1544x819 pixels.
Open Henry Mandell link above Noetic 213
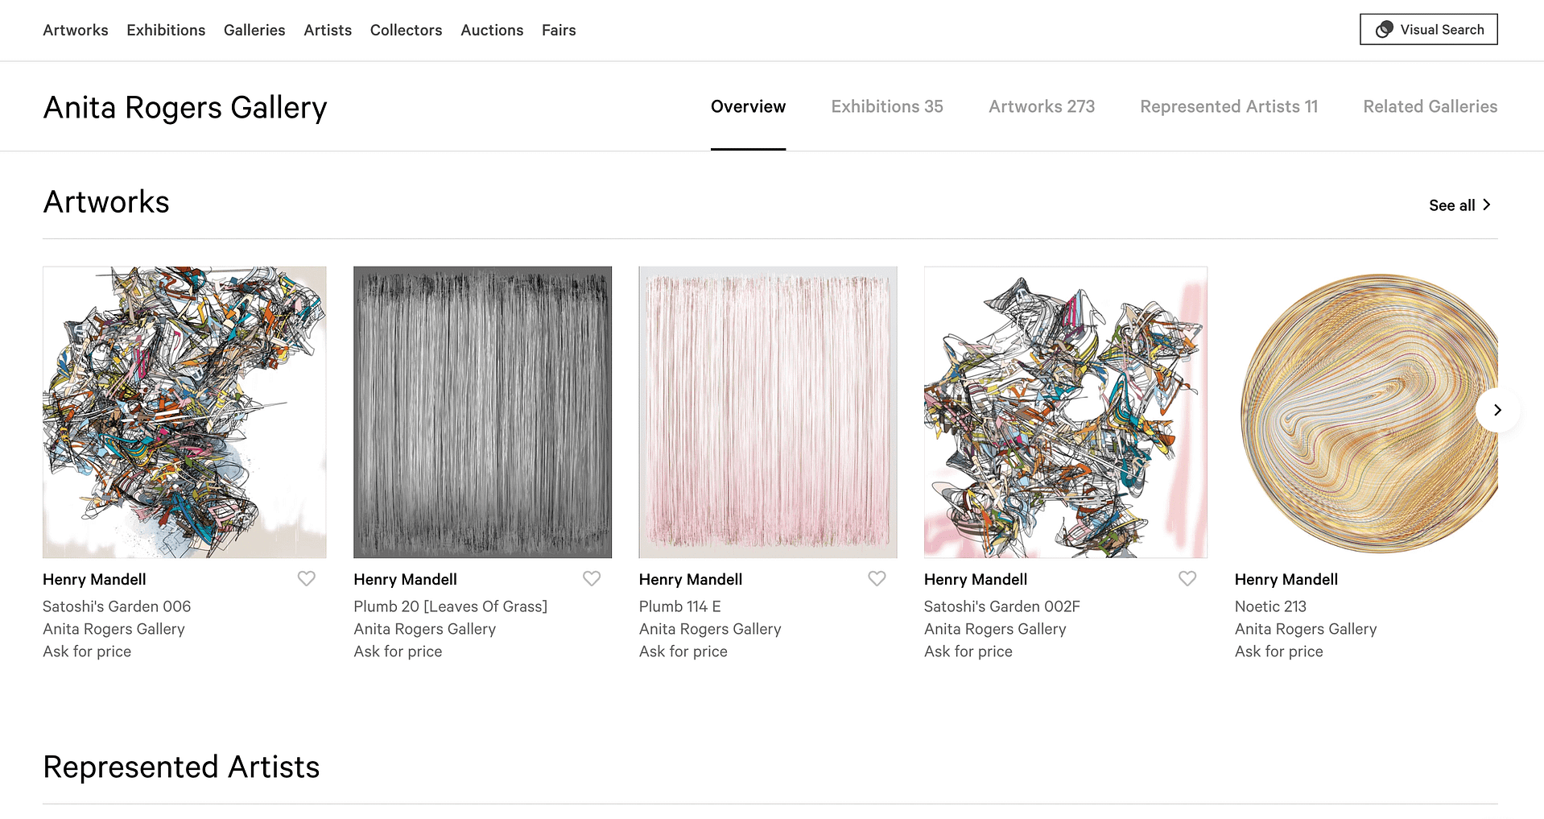[1286, 579]
